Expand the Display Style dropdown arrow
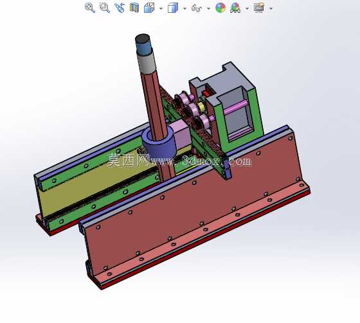 [x=185, y=8]
